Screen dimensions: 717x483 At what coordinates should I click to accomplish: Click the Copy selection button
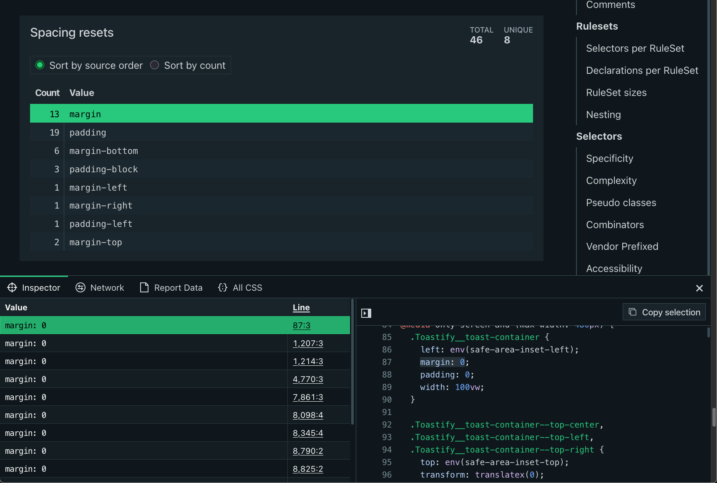(664, 312)
